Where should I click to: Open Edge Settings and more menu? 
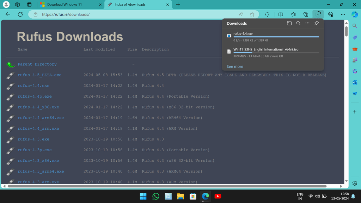click(x=343, y=14)
